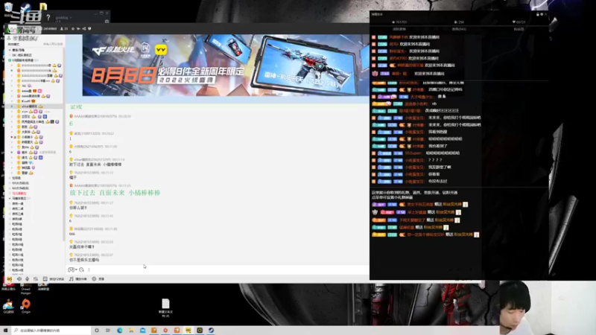The height and width of the screenshot is (335, 596).
Task: Open File Explorer from taskbar
Action: pos(131,331)
